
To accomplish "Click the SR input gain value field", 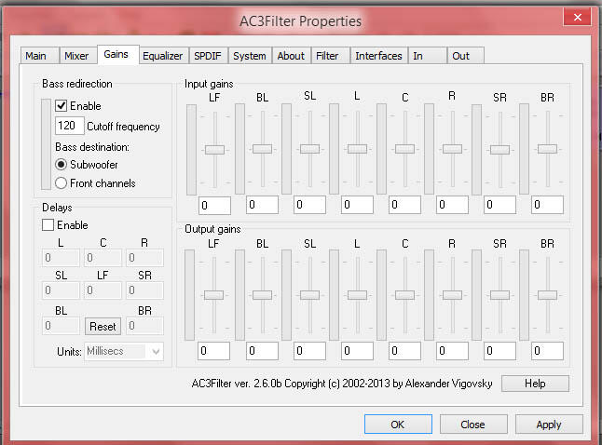I will [499, 205].
